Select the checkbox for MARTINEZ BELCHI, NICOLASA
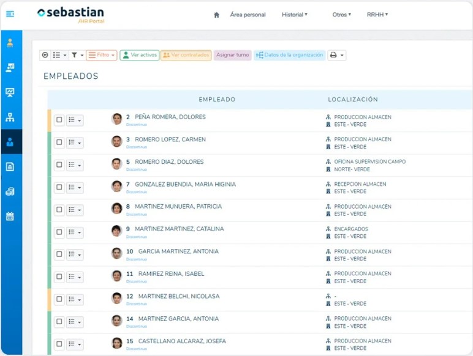473x356 pixels. [x=59, y=299]
